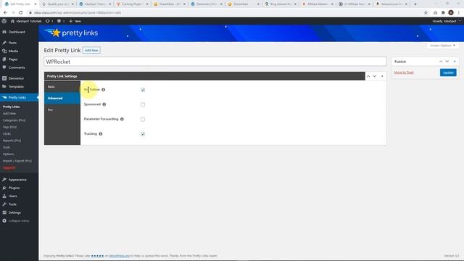Show info tooltip for Sponsored
464x261 pixels.
(104, 104)
